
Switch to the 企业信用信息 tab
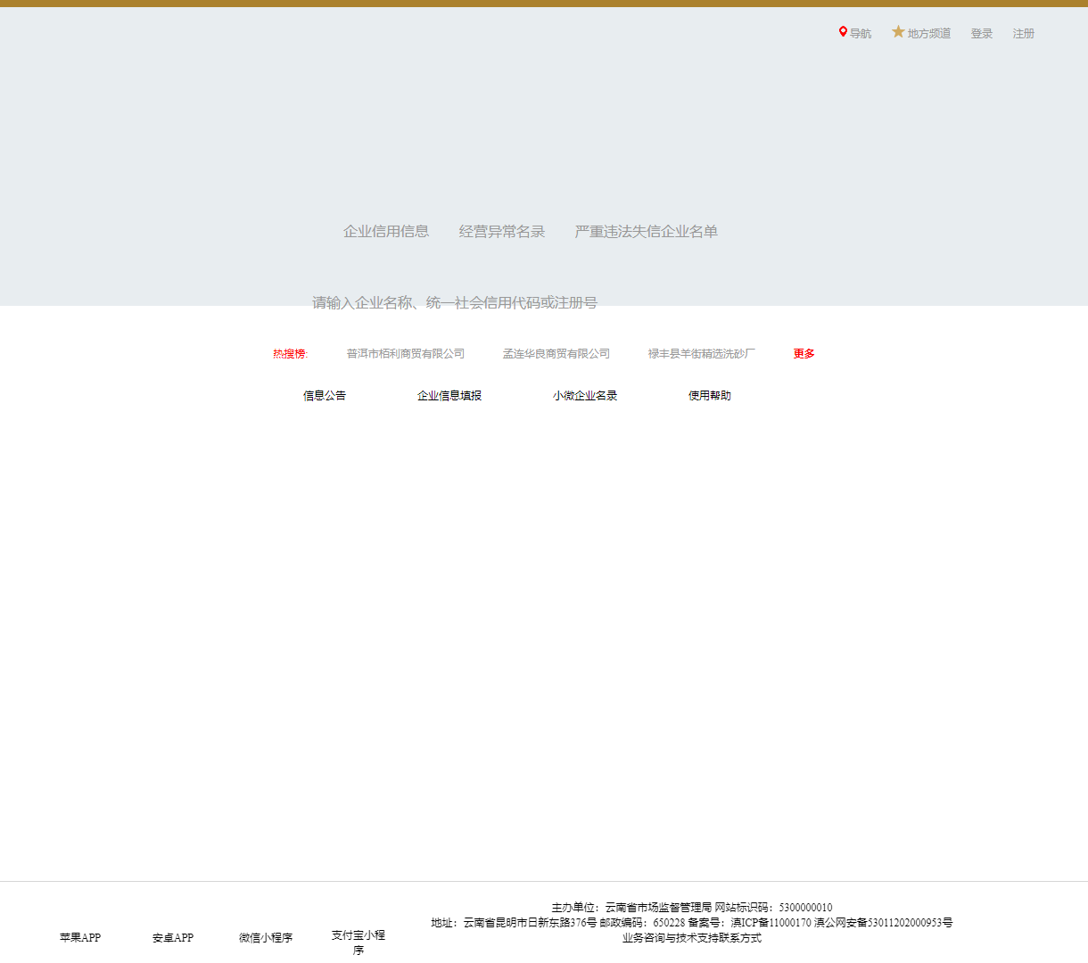pyautogui.click(x=386, y=231)
